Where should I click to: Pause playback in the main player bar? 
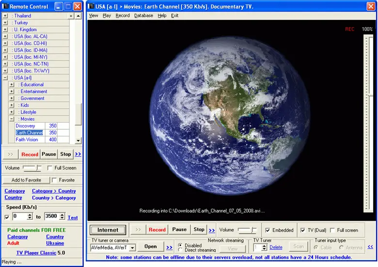(x=179, y=230)
